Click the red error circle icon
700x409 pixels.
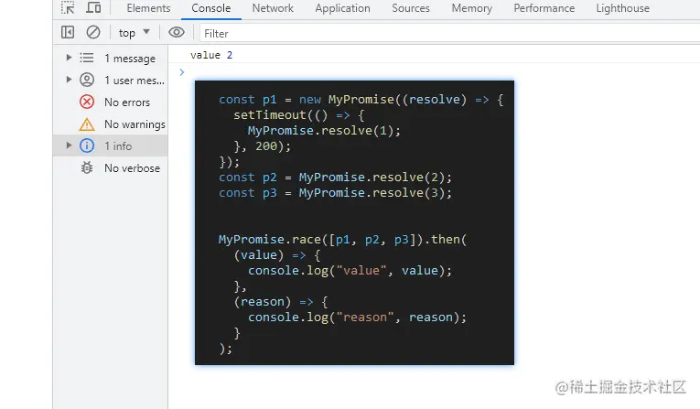point(87,102)
